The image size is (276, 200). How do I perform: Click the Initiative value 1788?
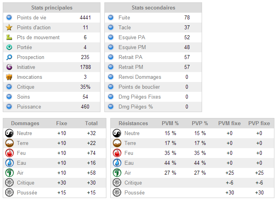tap(85, 67)
